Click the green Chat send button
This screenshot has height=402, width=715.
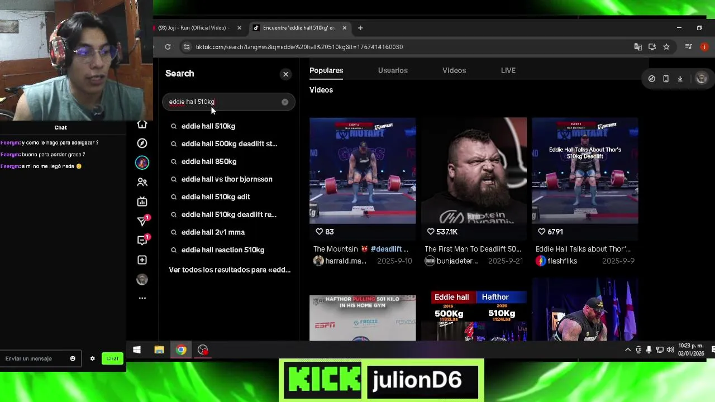pos(112,358)
